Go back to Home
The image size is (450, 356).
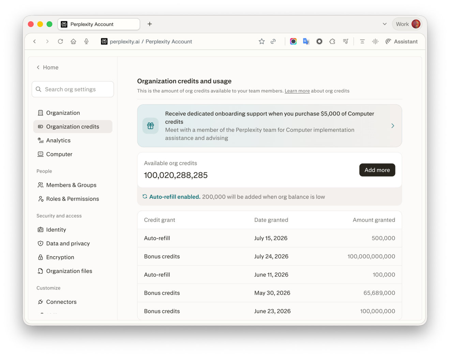click(x=47, y=67)
